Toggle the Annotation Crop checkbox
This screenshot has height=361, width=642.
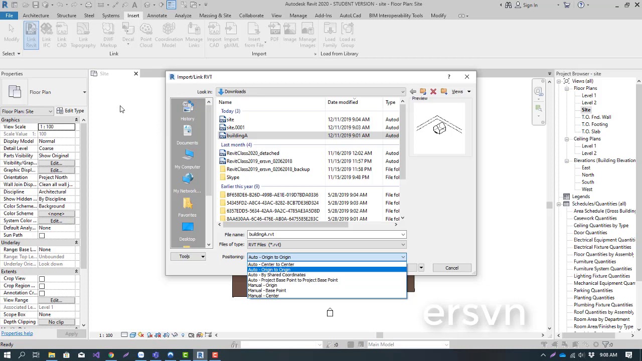click(x=42, y=293)
